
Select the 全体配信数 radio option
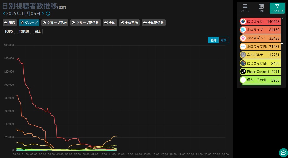click(153, 23)
